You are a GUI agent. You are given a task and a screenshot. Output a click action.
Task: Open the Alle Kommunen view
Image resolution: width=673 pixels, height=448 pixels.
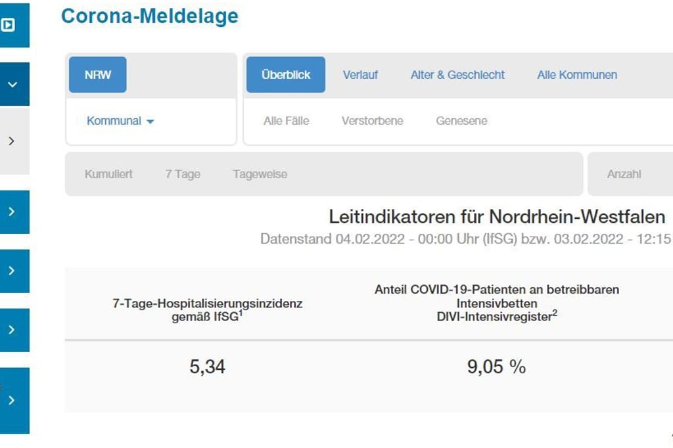[577, 74]
